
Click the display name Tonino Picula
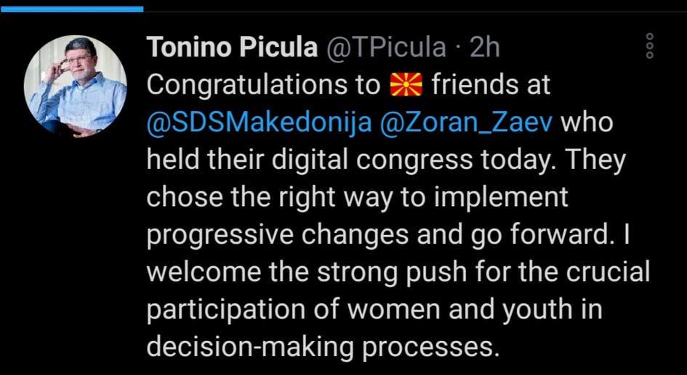click(232, 46)
